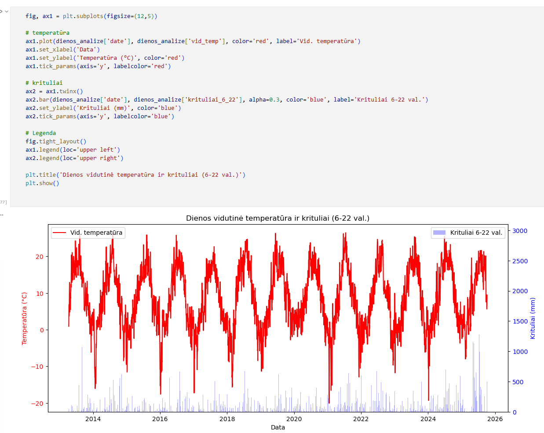
Task: Select the 'Krituliai 6-22 val.' legend text
Action: coord(476,233)
